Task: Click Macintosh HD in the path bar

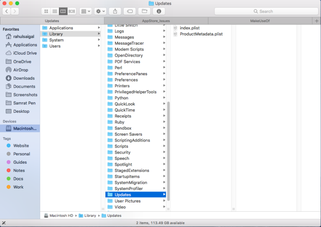Action: (x=58, y=215)
